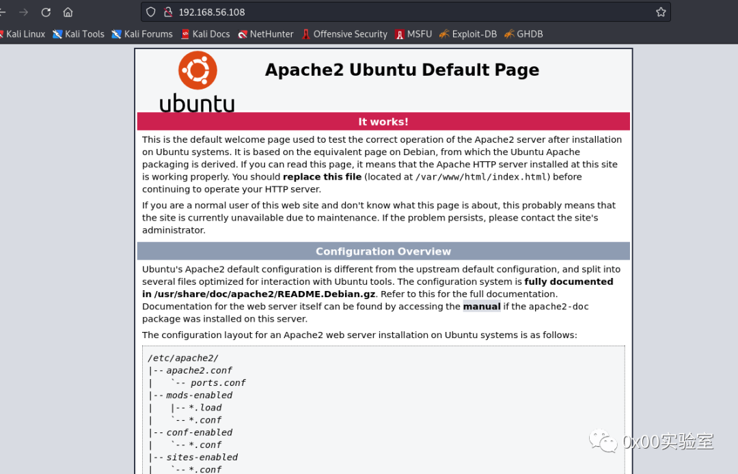The image size is (738, 474).
Task: Go to the browser home page icon
Action: coord(68,12)
